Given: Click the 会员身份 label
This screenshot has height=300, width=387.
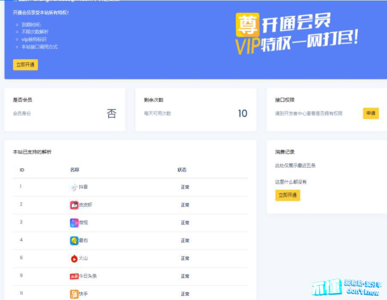Looking at the screenshot, I should click(x=22, y=114).
